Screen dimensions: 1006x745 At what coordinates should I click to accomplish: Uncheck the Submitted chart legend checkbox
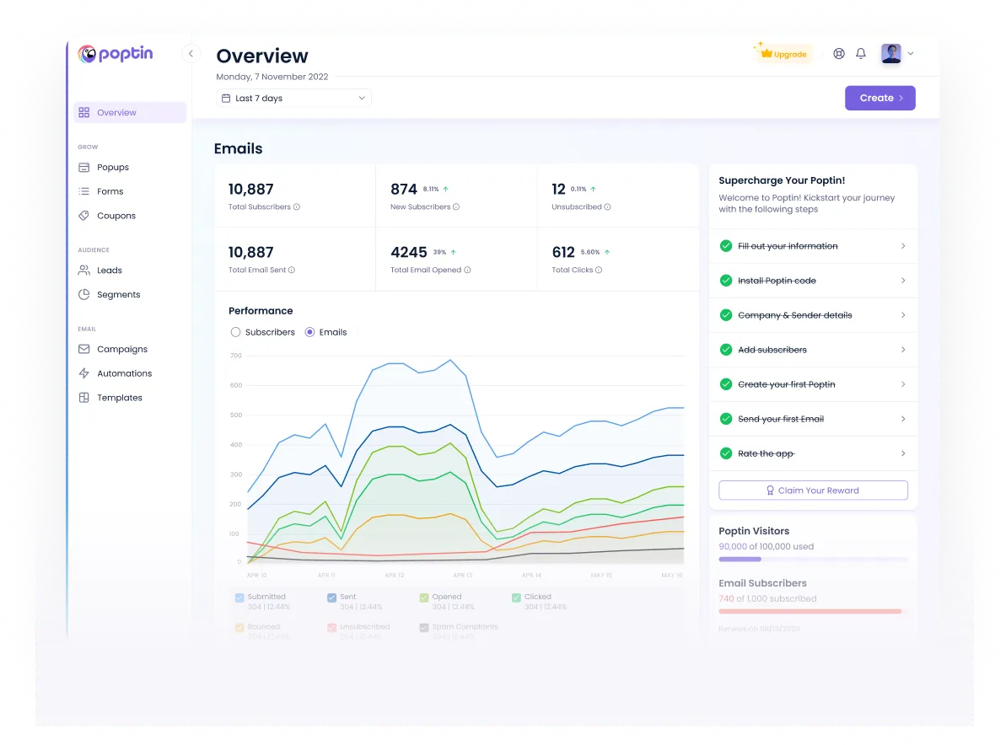(x=239, y=598)
